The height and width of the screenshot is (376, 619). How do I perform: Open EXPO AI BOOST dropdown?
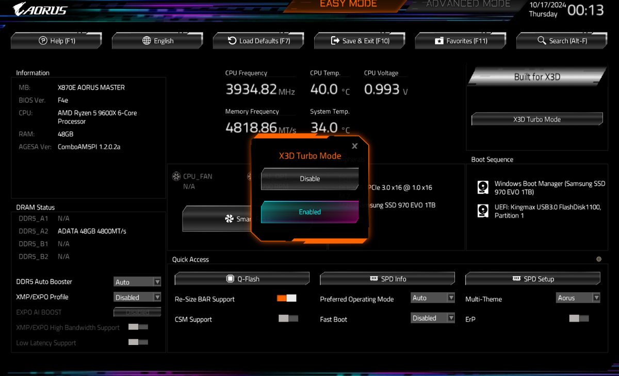pos(138,312)
